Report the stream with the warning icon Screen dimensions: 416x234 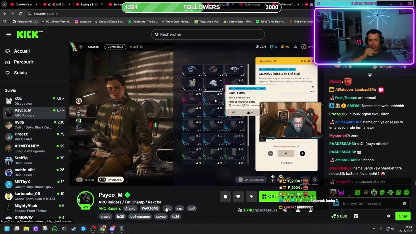click(x=298, y=210)
